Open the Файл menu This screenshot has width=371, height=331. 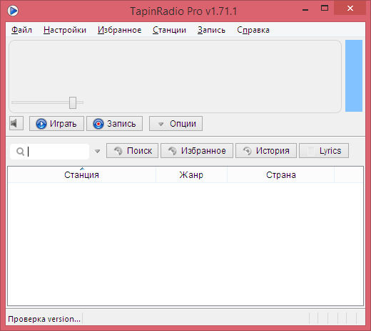point(21,30)
